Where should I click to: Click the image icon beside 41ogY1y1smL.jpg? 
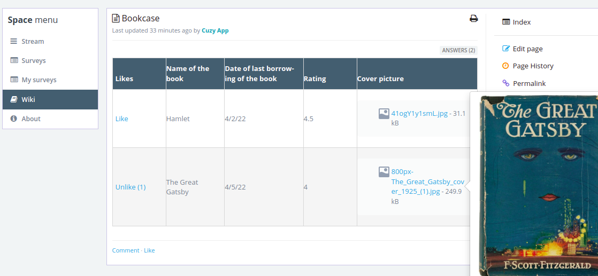click(x=384, y=114)
